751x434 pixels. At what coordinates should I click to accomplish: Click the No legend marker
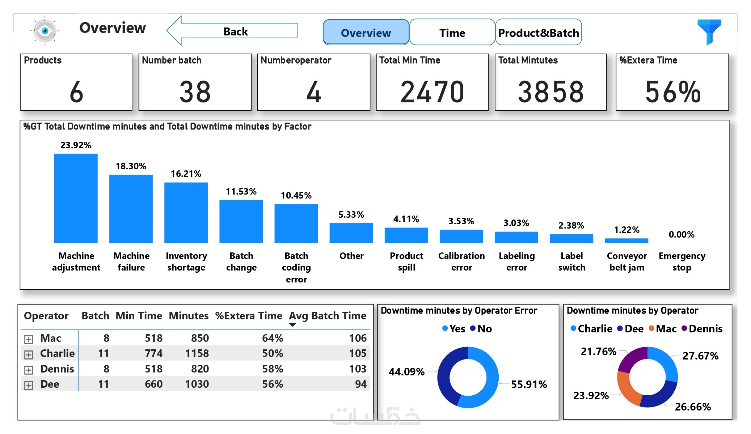tap(473, 328)
